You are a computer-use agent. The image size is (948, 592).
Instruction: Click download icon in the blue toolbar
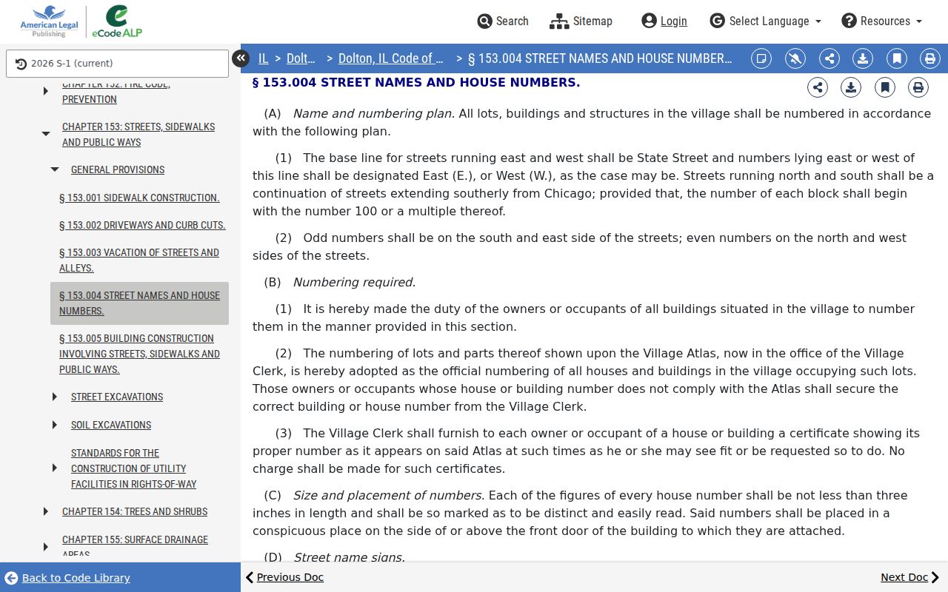point(863,58)
